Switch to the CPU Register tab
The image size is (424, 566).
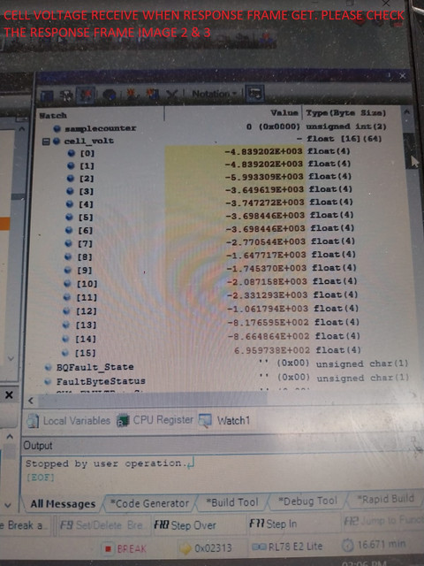[155, 420]
